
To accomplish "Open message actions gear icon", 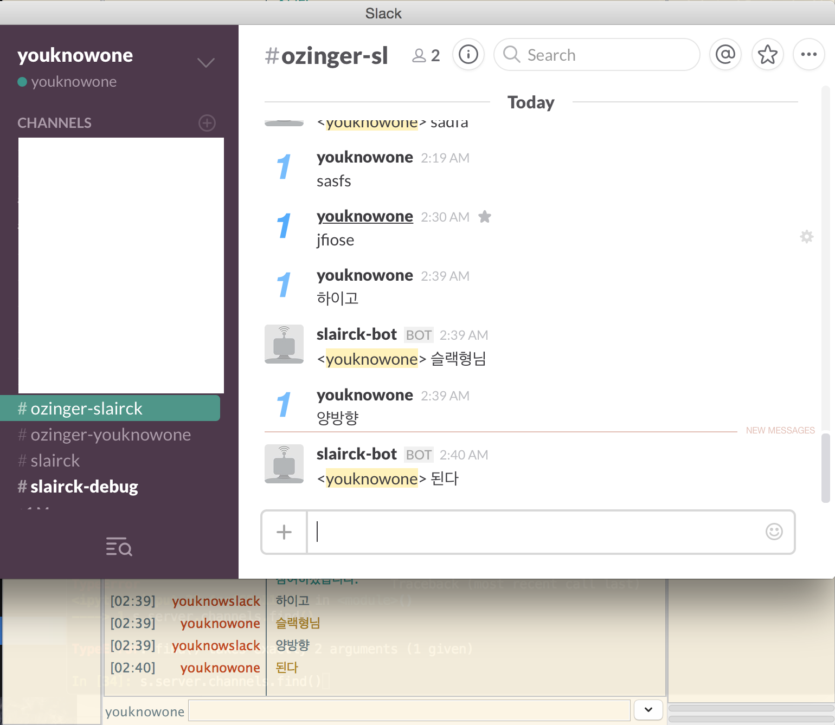I will tap(807, 236).
